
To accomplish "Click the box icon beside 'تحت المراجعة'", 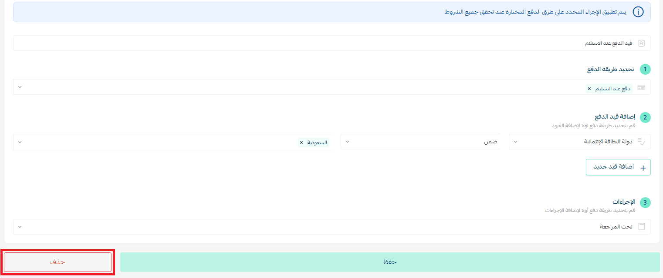I will [x=641, y=227].
